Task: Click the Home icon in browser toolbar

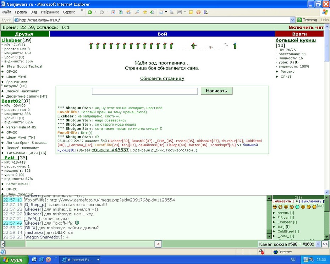Action: pos(128,12)
